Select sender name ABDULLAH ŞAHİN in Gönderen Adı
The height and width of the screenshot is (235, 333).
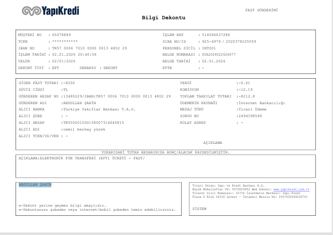(80, 103)
